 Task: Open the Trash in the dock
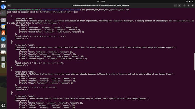pyautogui.click(x=3, y=66)
